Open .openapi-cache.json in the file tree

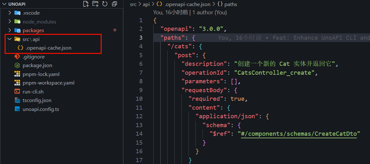tap(48, 48)
